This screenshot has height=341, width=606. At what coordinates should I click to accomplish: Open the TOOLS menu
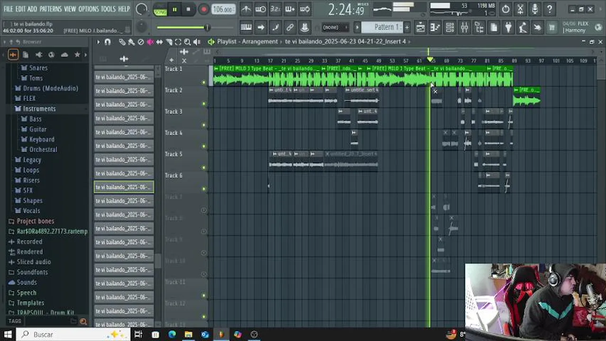[x=108, y=9]
